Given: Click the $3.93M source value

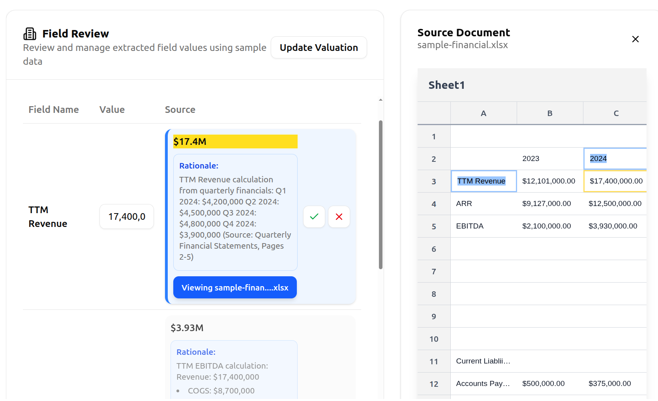Looking at the screenshot, I should point(187,328).
